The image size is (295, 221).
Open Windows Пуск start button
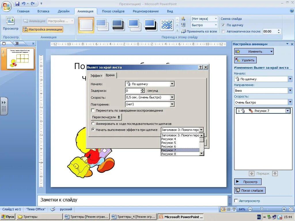click(8, 217)
